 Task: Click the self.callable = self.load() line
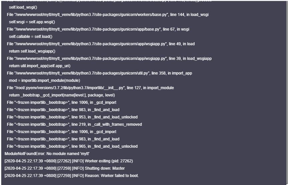click(x=31, y=37)
